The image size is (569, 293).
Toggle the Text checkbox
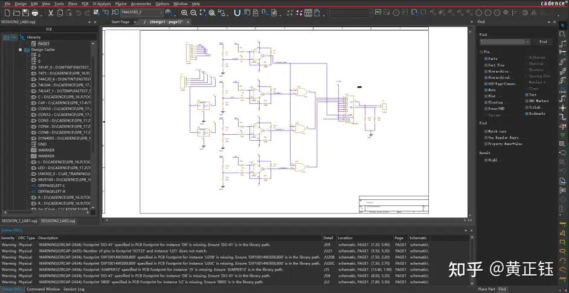click(527, 94)
